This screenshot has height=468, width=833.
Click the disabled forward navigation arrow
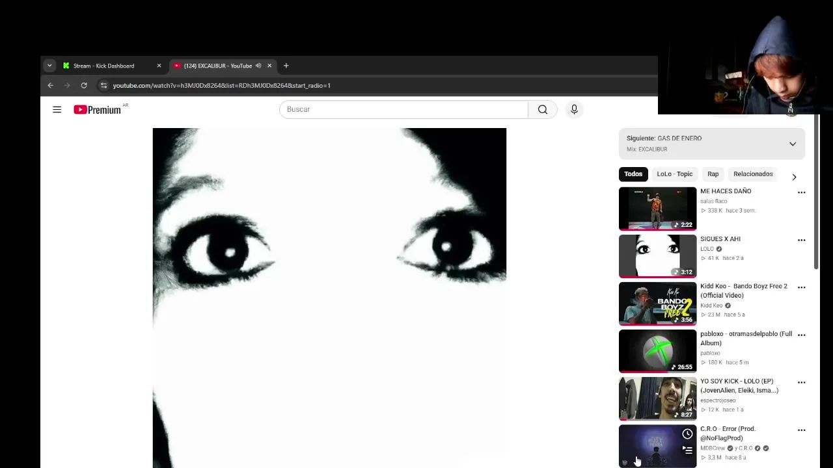[x=67, y=85]
